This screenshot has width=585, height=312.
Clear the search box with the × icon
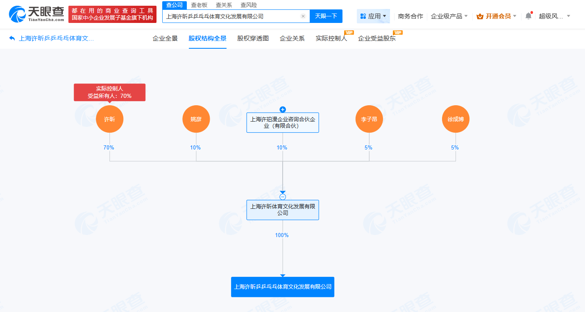click(x=303, y=16)
